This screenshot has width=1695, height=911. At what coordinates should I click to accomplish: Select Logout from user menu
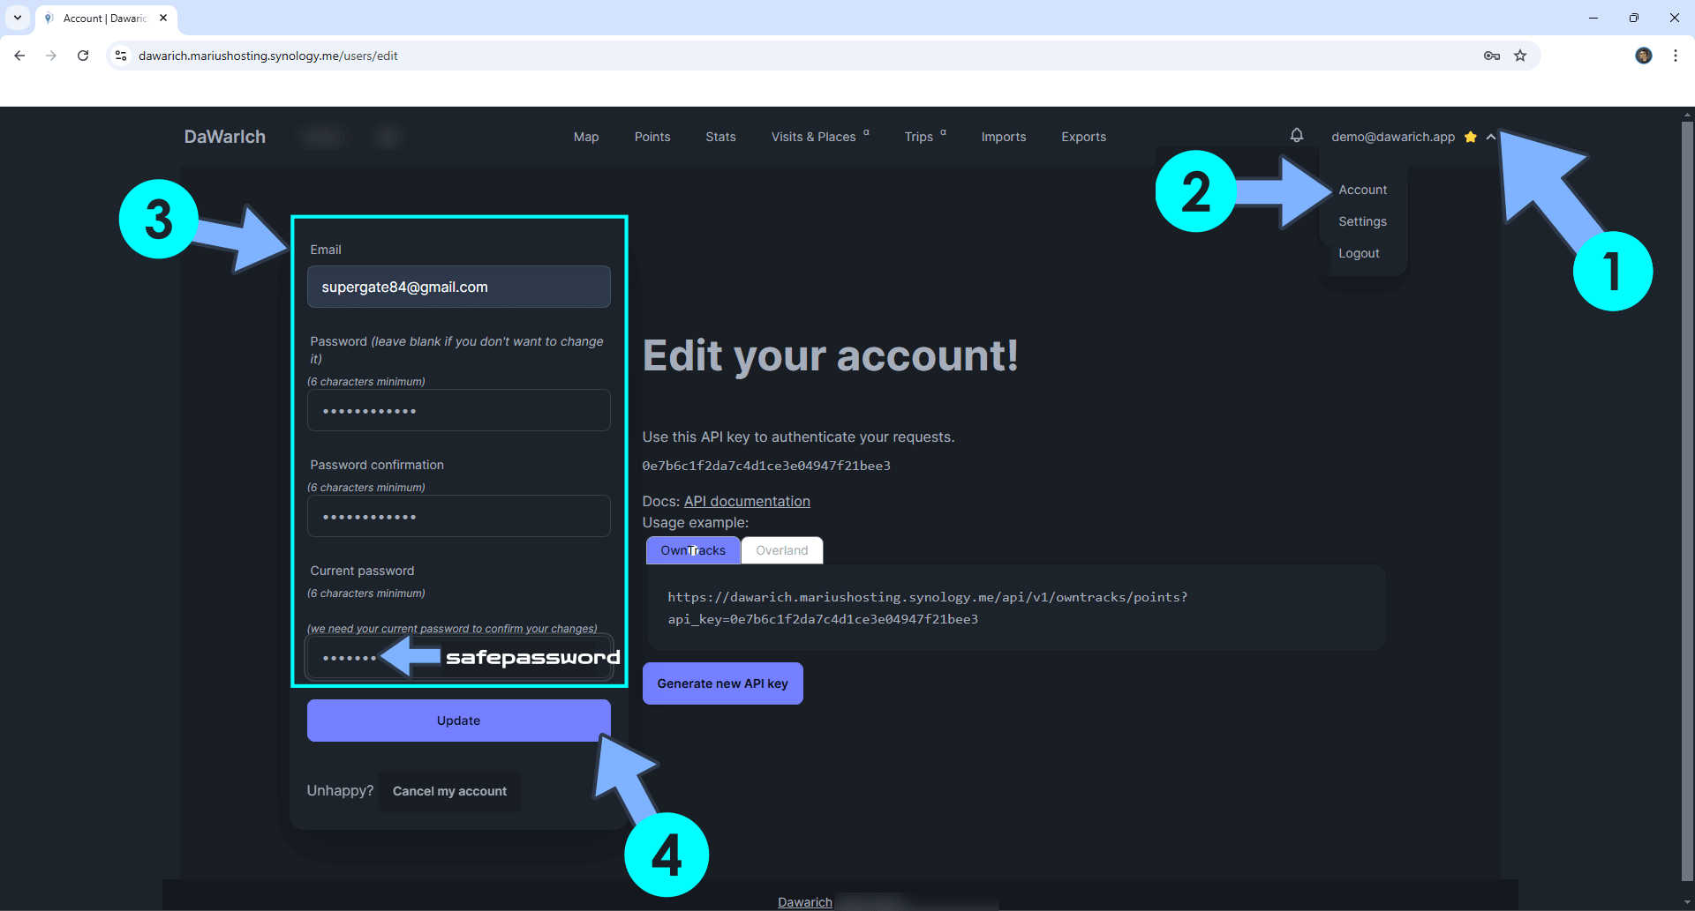1359,253
